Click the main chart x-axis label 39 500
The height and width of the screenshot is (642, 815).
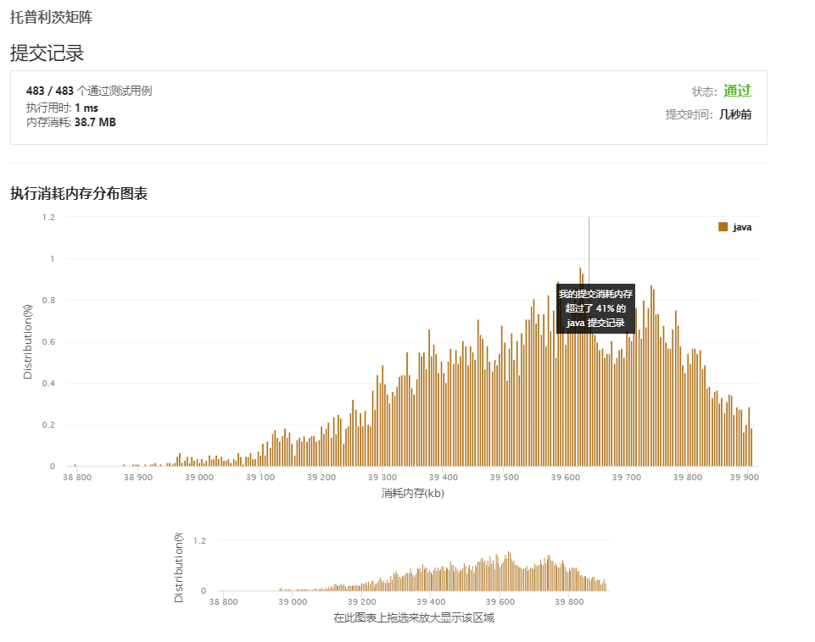pos(504,477)
